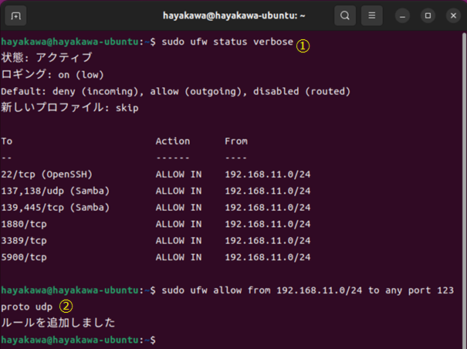Select the 137,138/udp (Samba) entry
Screen dimensions: 467x349
[55, 191]
